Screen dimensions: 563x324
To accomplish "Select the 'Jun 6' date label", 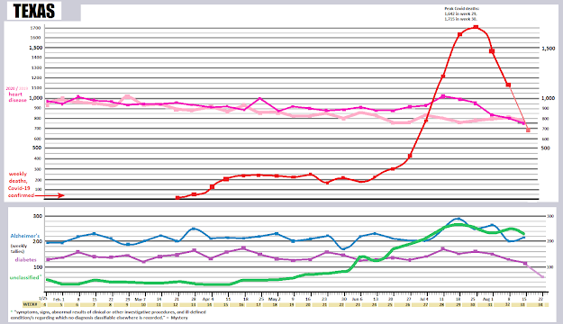I will pos(358,299).
